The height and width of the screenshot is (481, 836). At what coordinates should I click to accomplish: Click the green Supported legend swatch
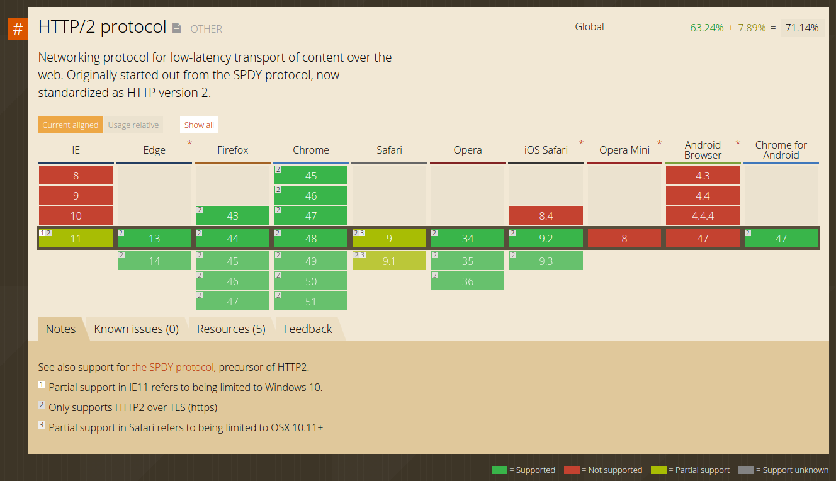click(499, 470)
